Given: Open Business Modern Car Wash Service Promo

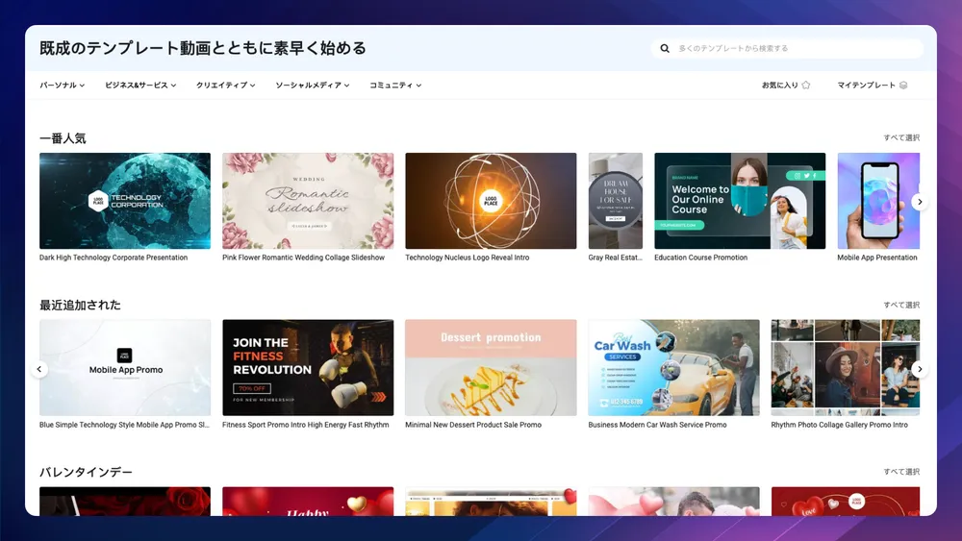Looking at the screenshot, I should 673,368.
